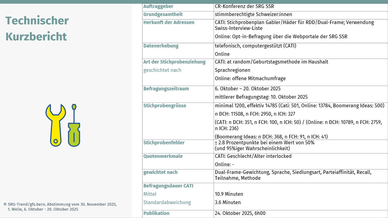Click the 'Datenerhebung' row label
388x218 pixels.
[161, 46]
